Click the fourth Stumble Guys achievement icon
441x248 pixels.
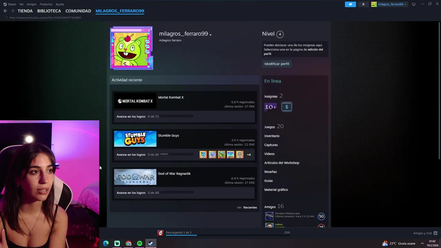coord(230,155)
